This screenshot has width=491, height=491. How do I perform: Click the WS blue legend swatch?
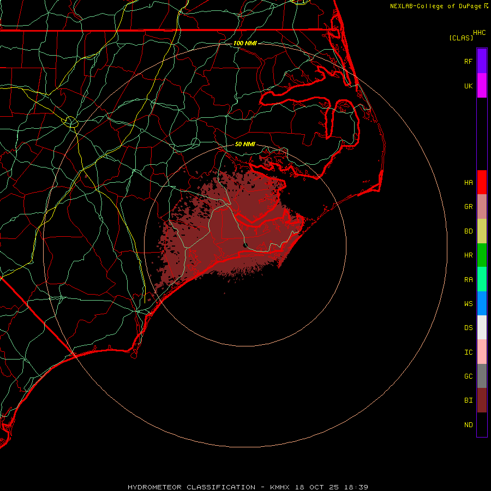tap(482, 303)
